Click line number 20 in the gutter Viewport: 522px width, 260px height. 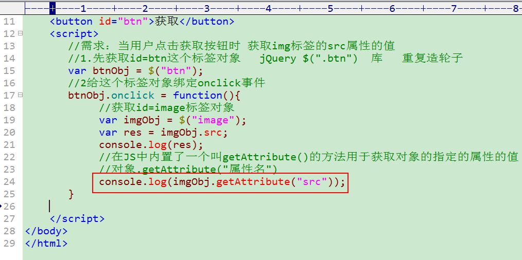(x=10, y=133)
